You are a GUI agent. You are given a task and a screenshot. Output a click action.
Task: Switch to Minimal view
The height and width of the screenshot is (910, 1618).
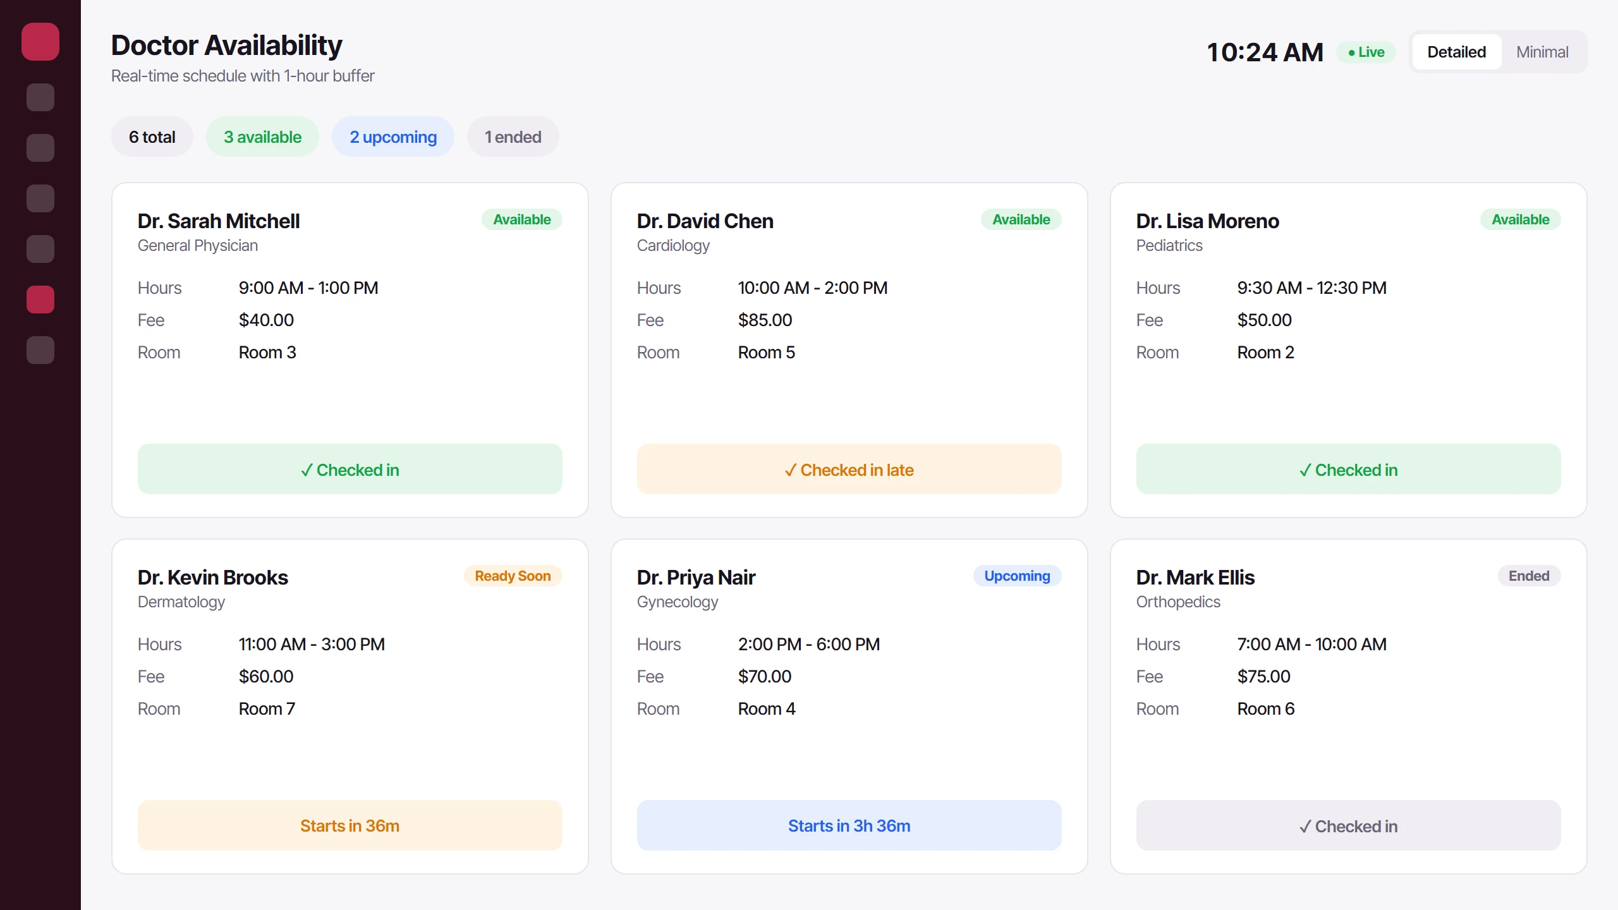click(x=1542, y=52)
